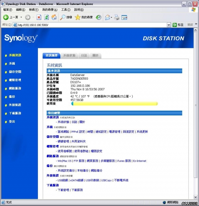Switch to the 關於 tab
This screenshot has height=206, width=199.
(x=95, y=55)
